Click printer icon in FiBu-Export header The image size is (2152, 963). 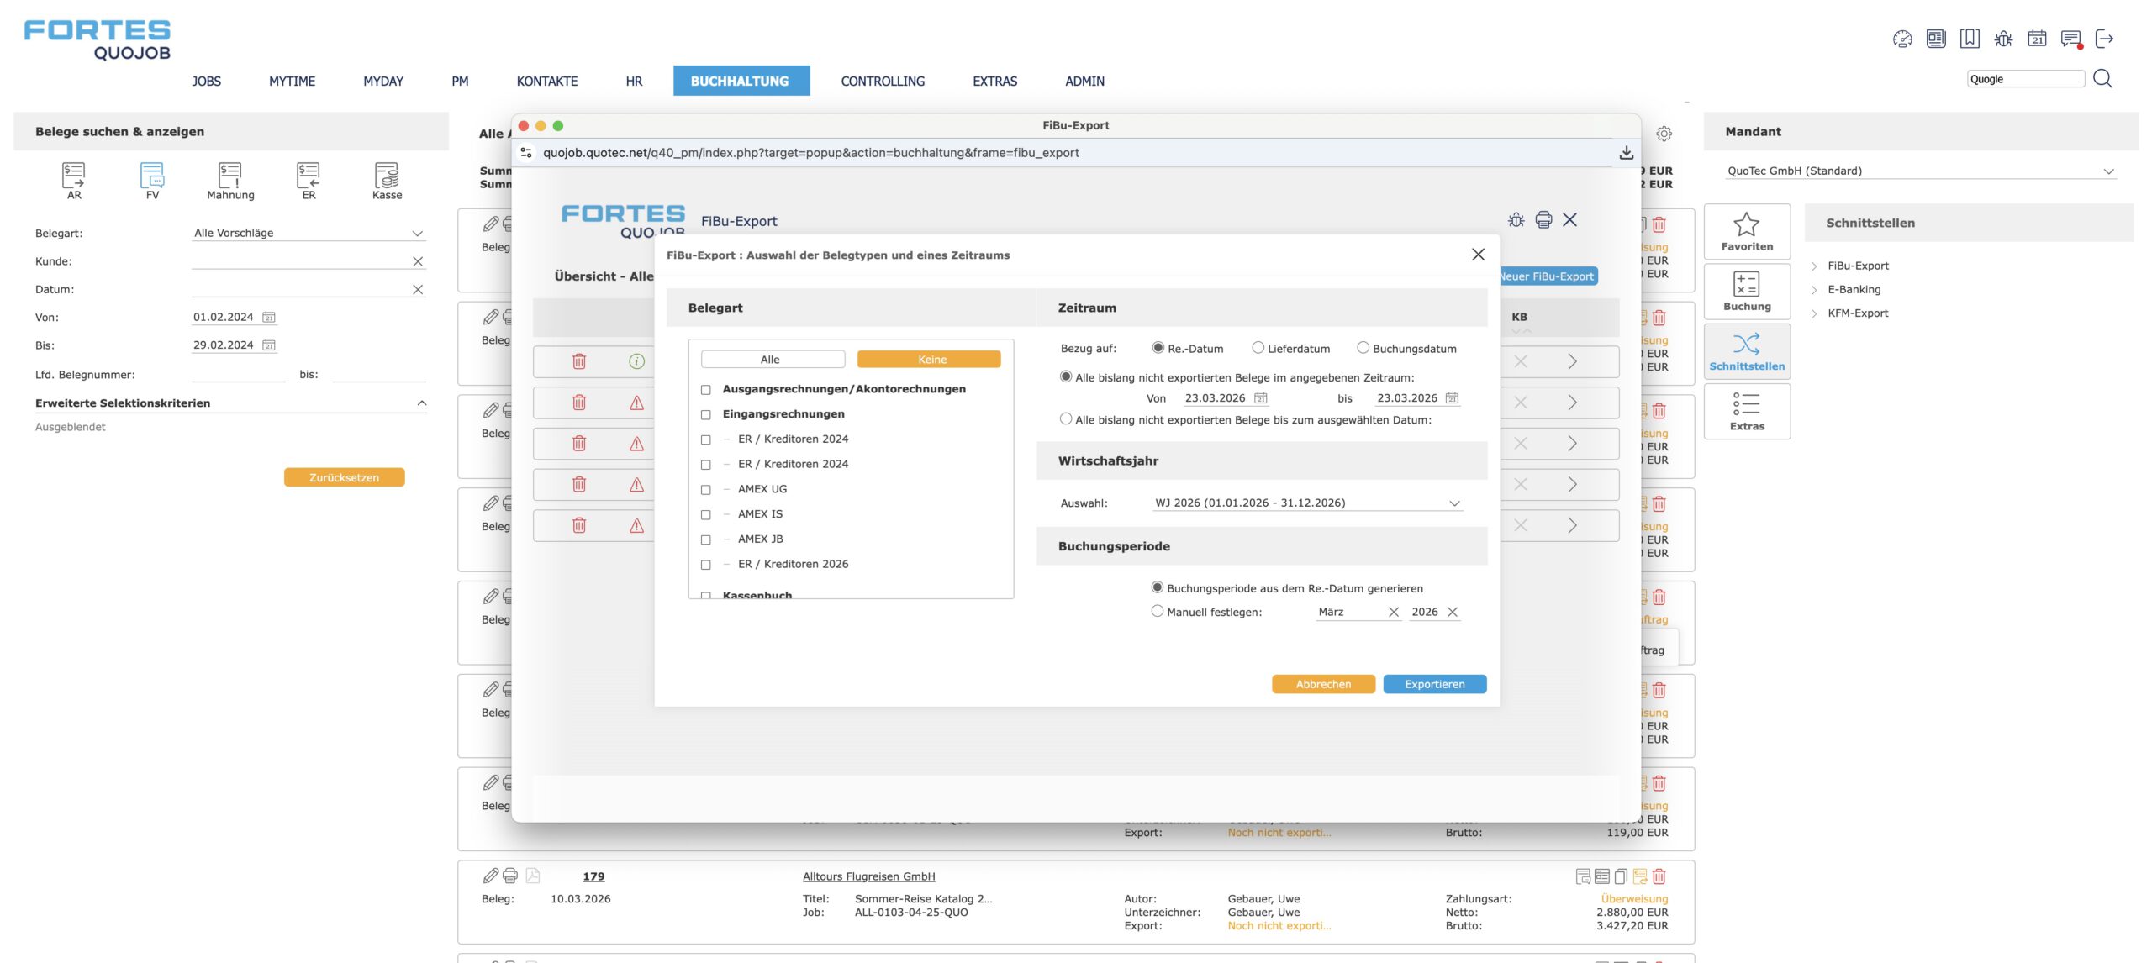tap(1543, 220)
